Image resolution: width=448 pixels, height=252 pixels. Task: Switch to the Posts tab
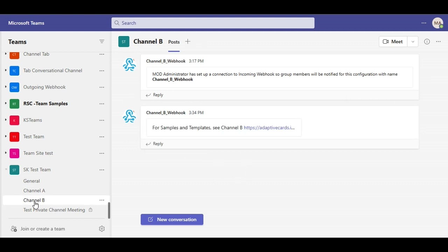(x=174, y=42)
